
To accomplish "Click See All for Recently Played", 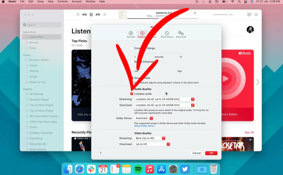I will tap(249, 133).
